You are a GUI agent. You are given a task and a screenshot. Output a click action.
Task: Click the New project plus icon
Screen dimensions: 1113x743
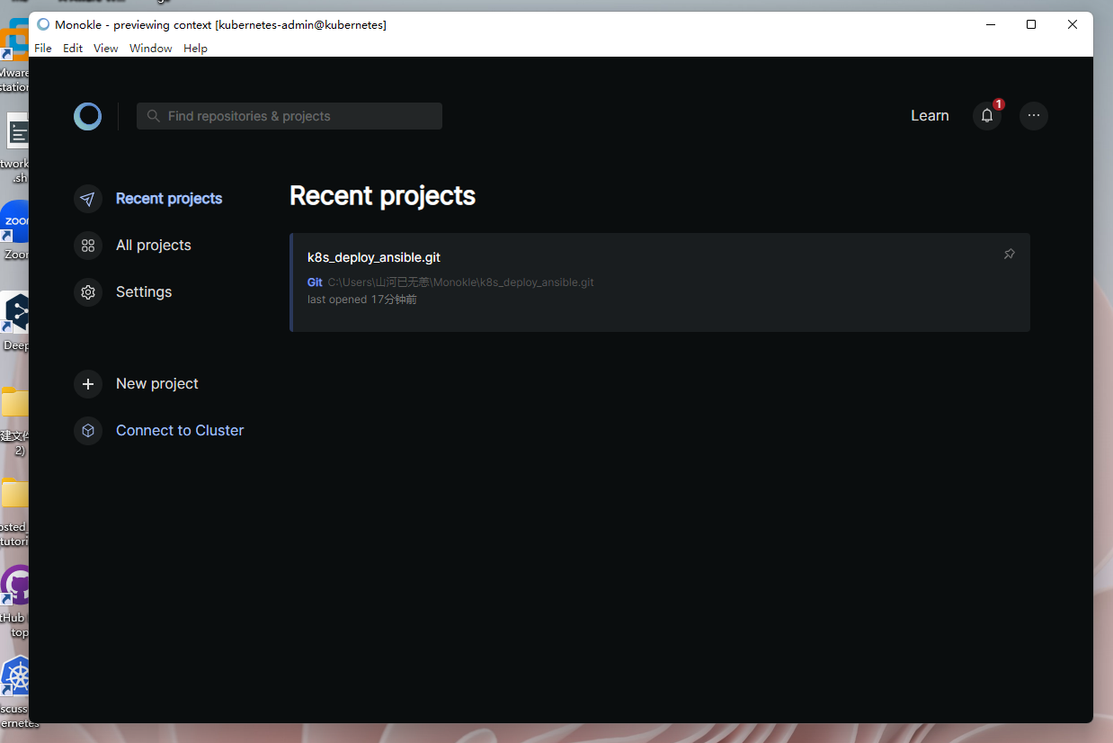click(88, 384)
